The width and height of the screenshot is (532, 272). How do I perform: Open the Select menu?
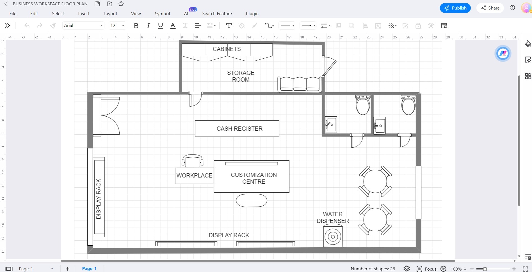[x=58, y=13]
